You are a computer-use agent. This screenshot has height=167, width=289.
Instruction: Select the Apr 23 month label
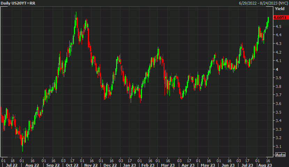(x=188, y=165)
